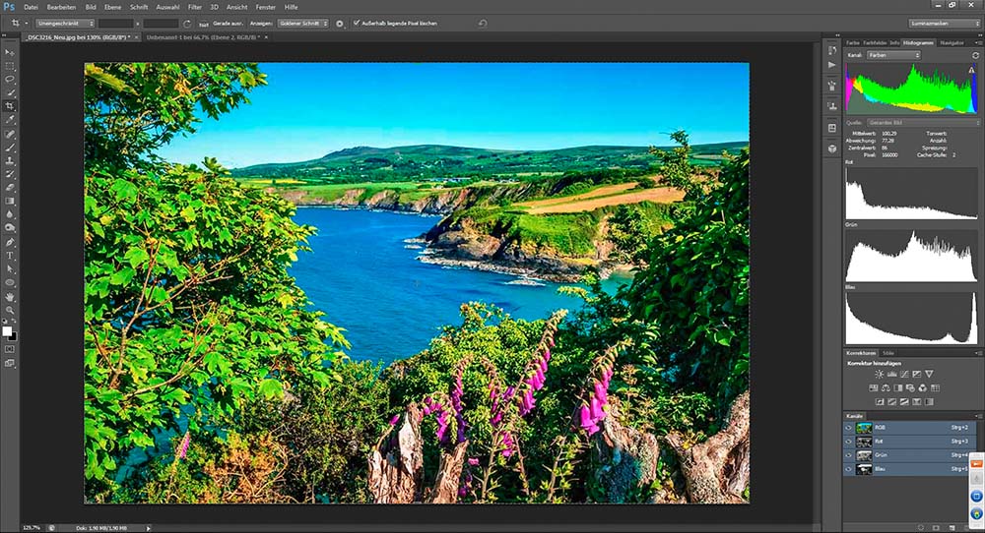Select the Quick Selection tool
The height and width of the screenshot is (533, 985).
pyautogui.click(x=10, y=92)
